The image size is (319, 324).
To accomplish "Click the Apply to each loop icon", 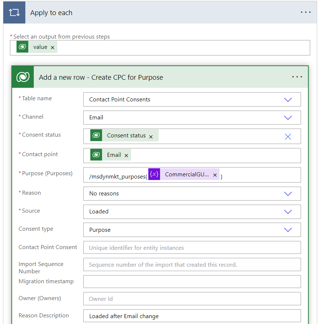I will 14,12.
